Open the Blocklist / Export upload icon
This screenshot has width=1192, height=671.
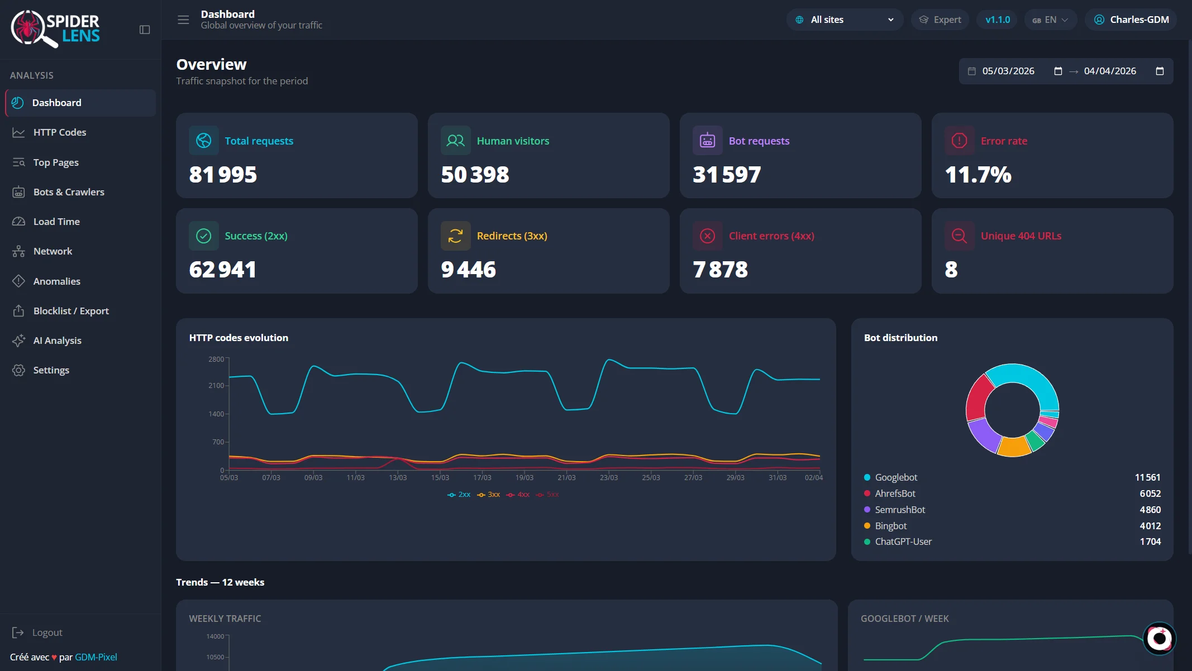coord(18,311)
